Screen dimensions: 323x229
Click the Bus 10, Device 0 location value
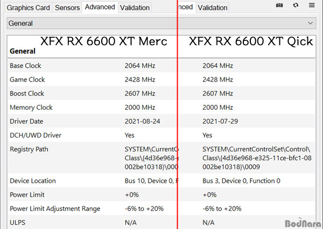click(151, 181)
